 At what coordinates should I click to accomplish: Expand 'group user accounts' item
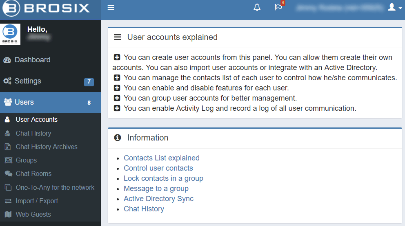117,98
